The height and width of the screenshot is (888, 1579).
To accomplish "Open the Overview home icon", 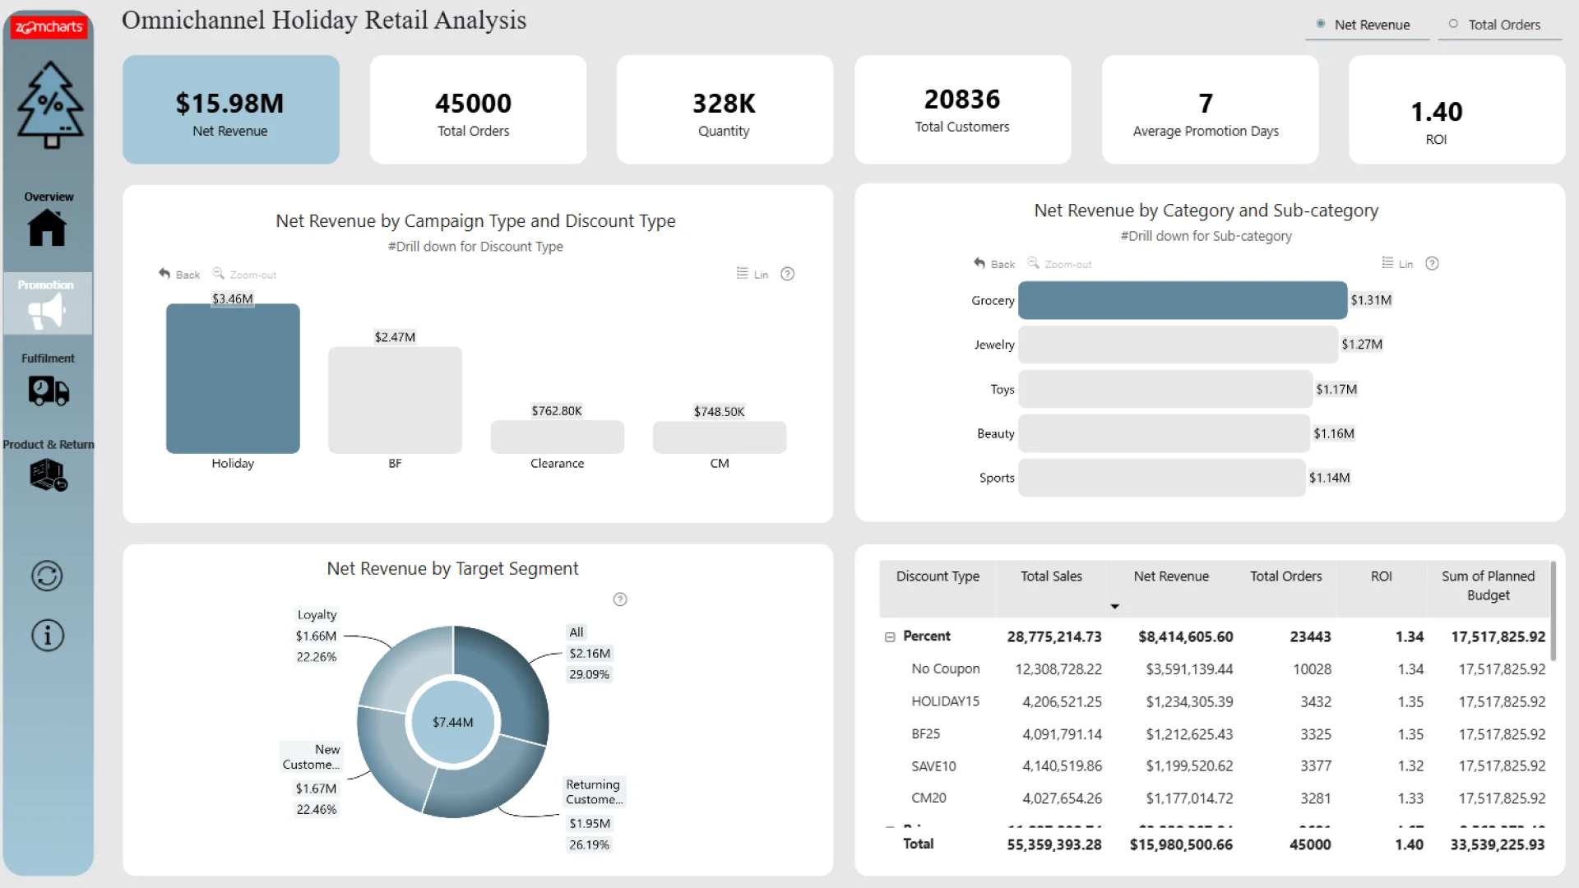I will click(x=47, y=228).
